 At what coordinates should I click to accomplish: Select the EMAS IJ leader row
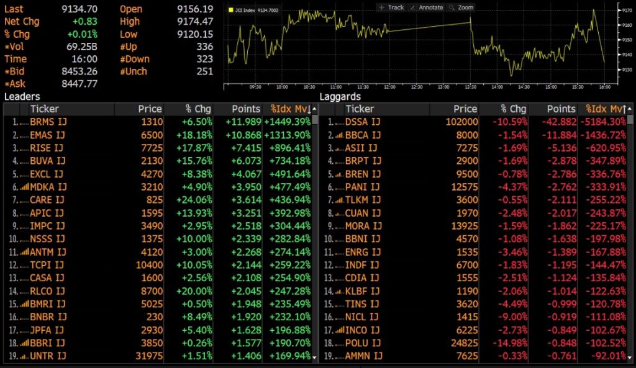coord(47,135)
